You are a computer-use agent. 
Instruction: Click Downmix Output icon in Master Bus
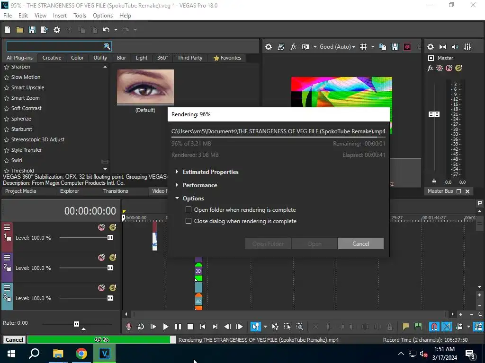pyautogui.click(x=443, y=47)
